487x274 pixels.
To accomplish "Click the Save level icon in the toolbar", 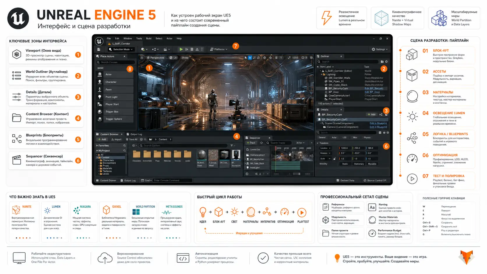I will click(99, 49).
